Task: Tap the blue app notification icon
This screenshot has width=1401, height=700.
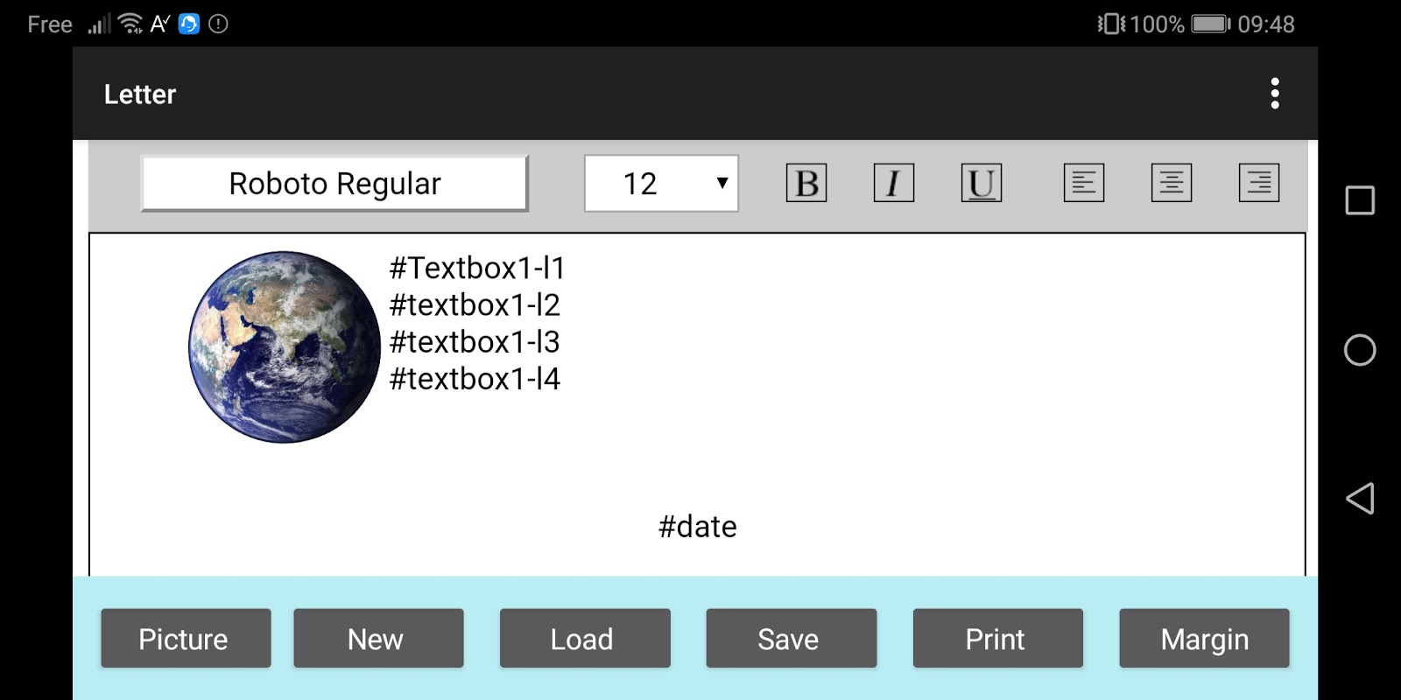Action: [x=189, y=24]
